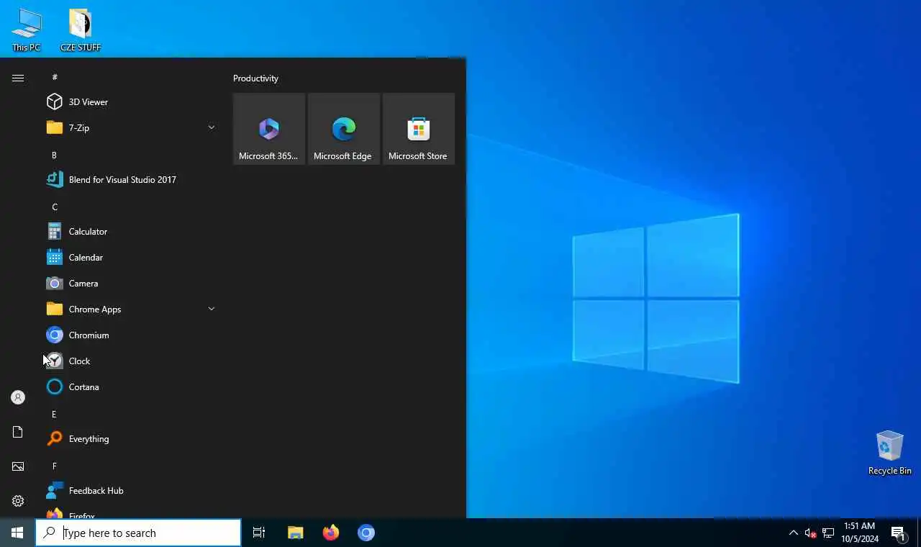Launch Firefox from the app list
The height and width of the screenshot is (547, 921).
tap(130, 512)
